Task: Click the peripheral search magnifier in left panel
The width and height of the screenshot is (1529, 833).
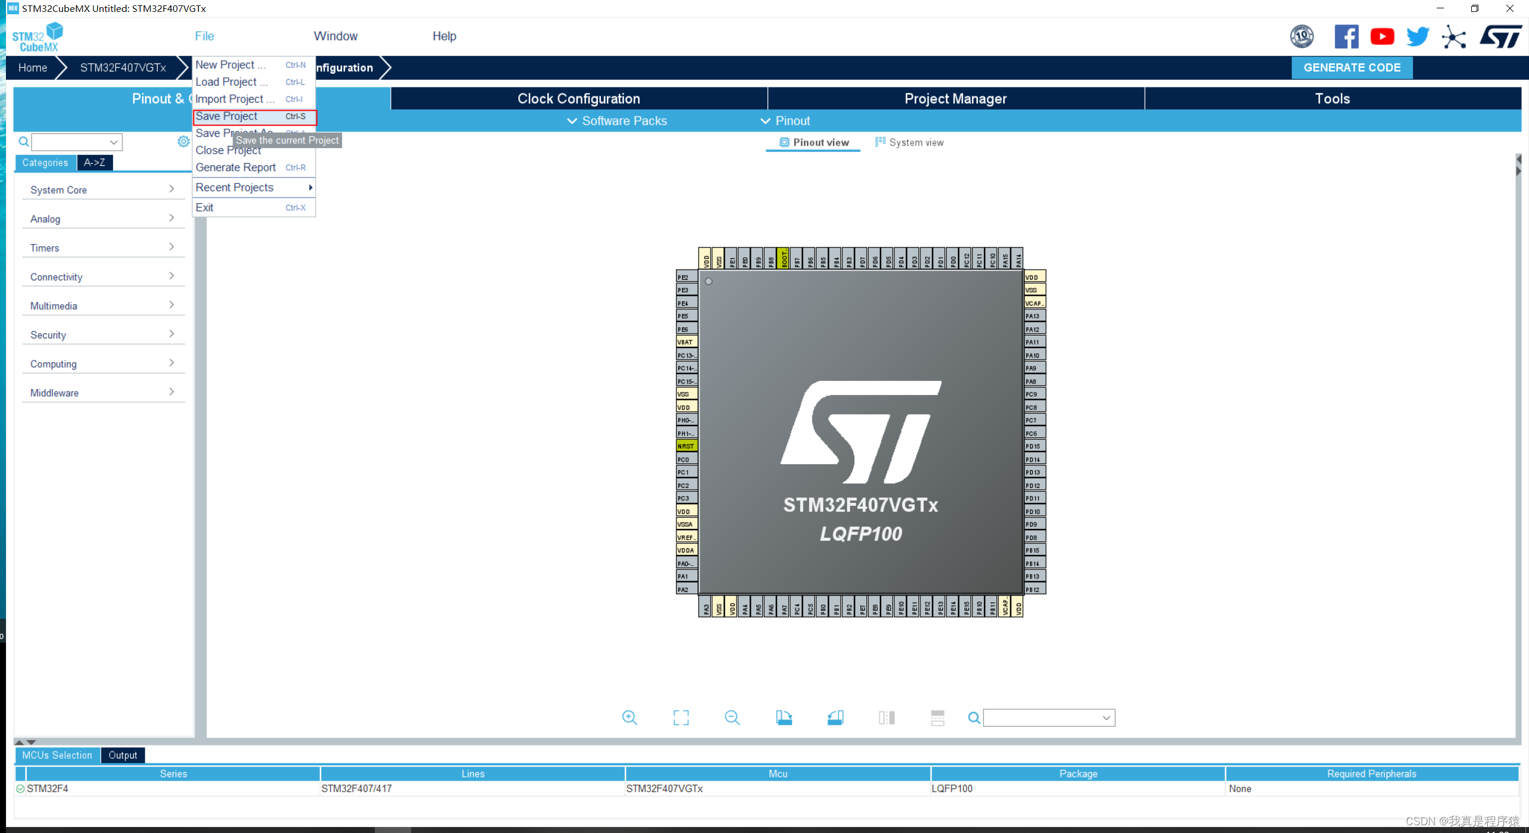Action: click(24, 142)
